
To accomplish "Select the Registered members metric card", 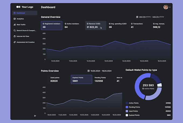I will coord(52,26).
